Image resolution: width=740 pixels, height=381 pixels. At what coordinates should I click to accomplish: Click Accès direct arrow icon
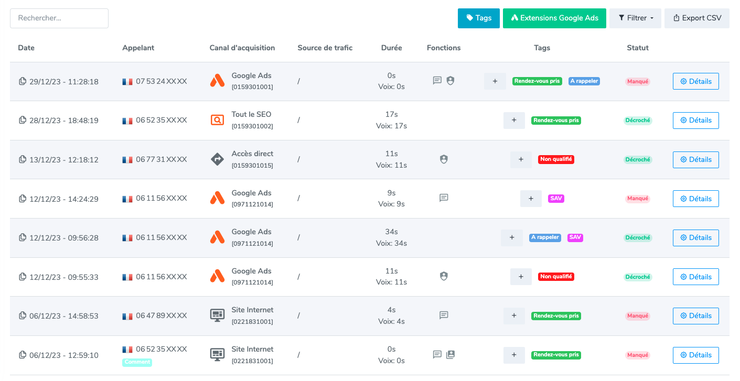[x=217, y=159]
